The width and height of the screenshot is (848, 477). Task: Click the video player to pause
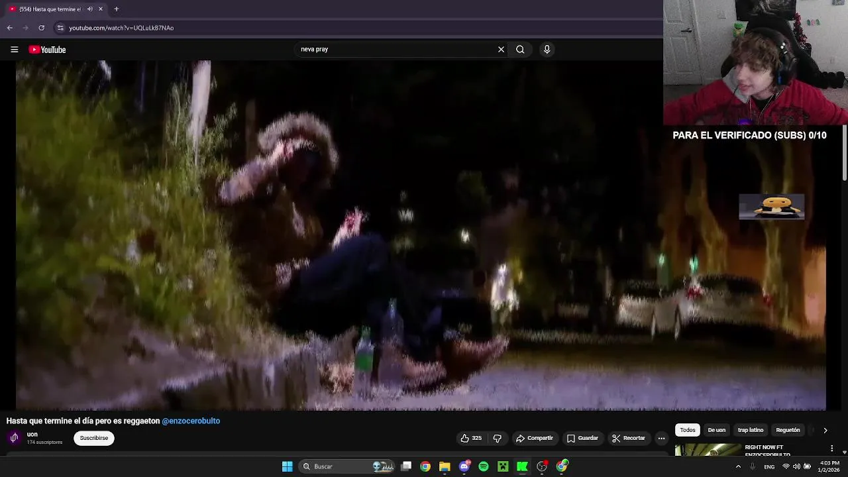[421, 235]
